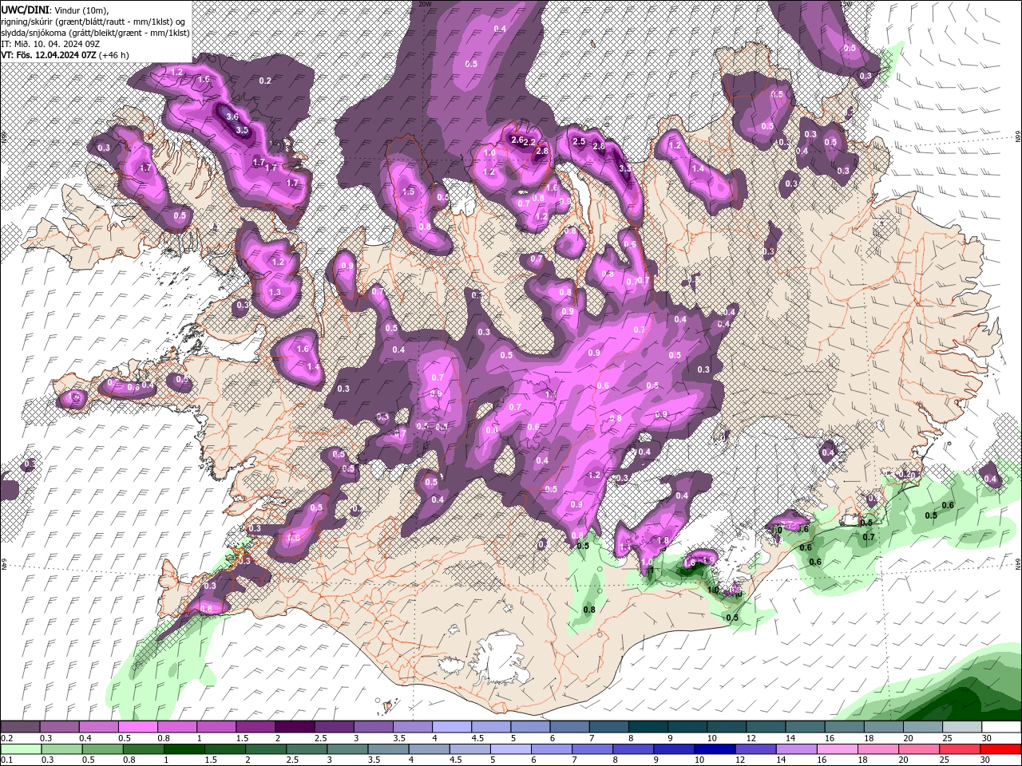
Task: Click the 8 blue swatch in bottom legend row
Action: coord(635,749)
